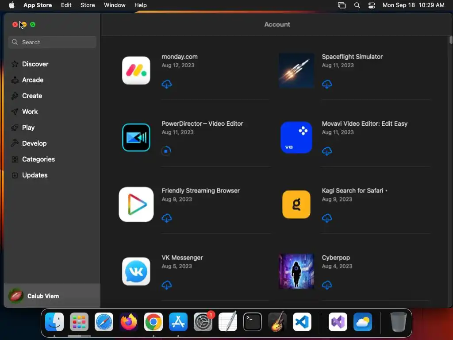This screenshot has width=453, height=340.
Task: Open Movavi Video Editor app icon
Action: point(296,137)
